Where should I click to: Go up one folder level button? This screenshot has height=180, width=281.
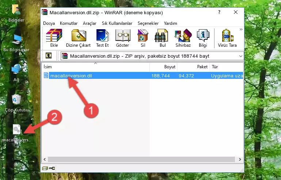point(49,56)
